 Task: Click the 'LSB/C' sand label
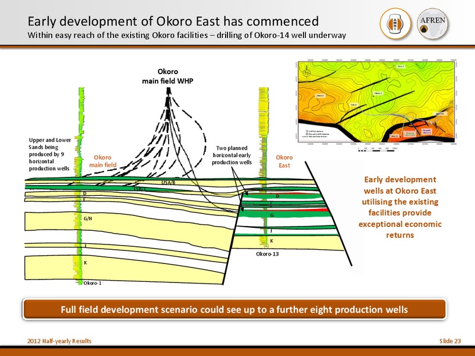(141, 189)
